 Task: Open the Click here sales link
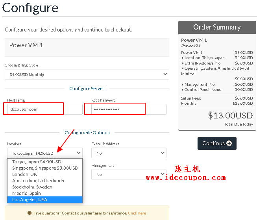click(137, 213)
